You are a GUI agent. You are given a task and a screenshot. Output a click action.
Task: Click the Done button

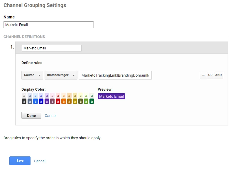pos(31,115)
